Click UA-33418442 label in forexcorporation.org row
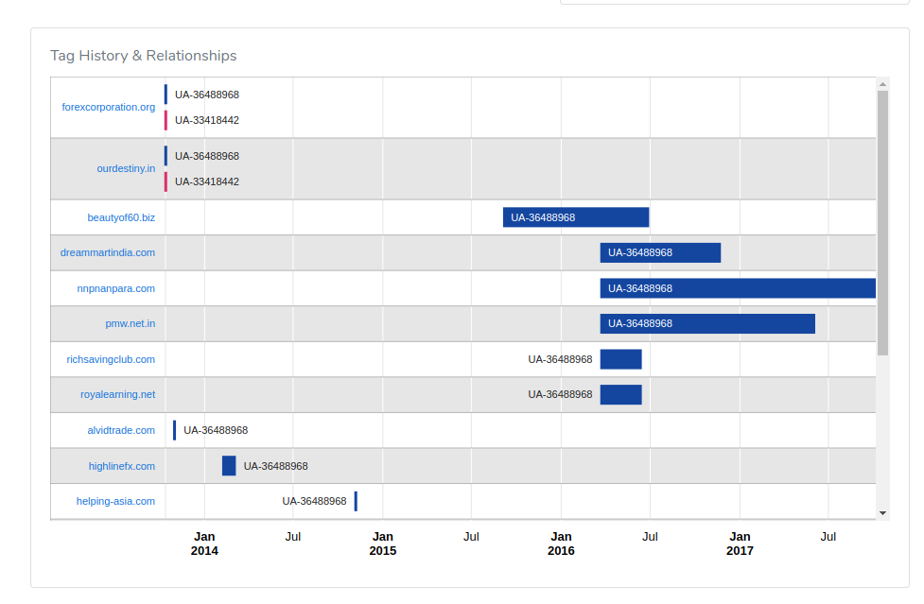 tap(207, 121)
